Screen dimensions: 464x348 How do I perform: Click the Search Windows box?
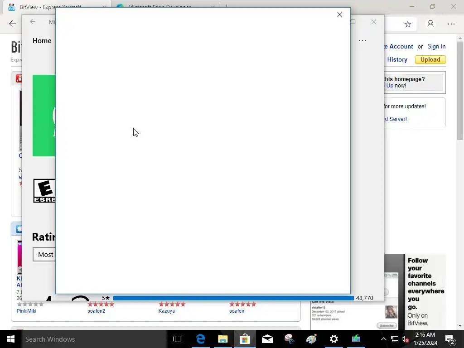(x=94, y=339)
